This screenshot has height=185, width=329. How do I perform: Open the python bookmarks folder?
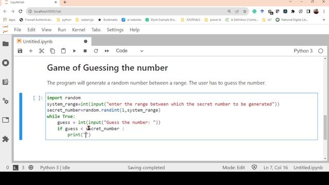pos(64,20)
